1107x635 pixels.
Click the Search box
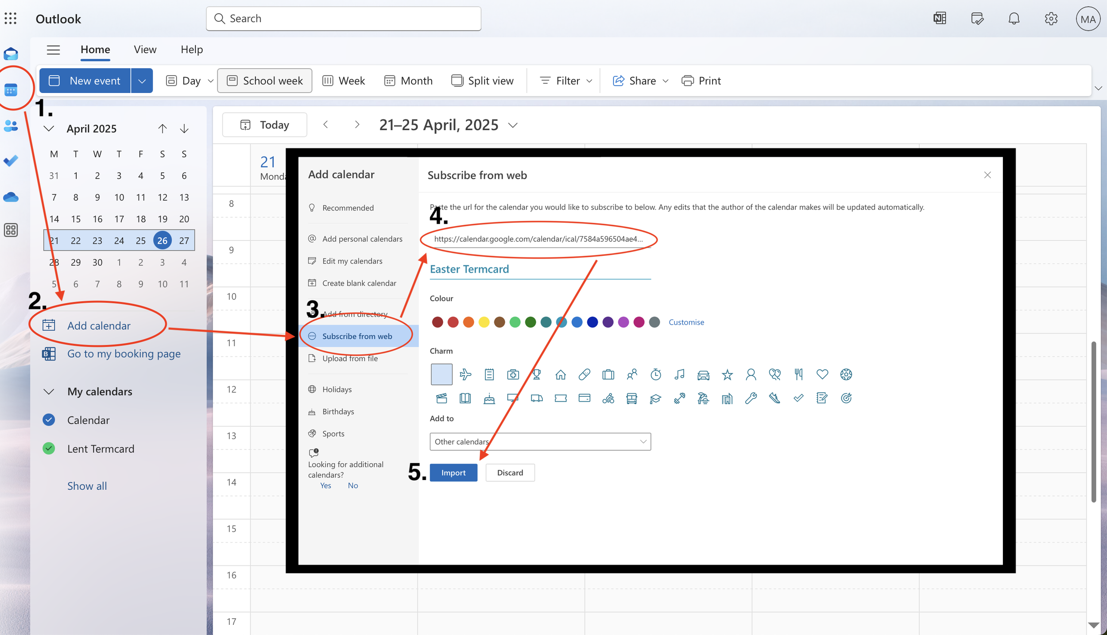point(344,19)
